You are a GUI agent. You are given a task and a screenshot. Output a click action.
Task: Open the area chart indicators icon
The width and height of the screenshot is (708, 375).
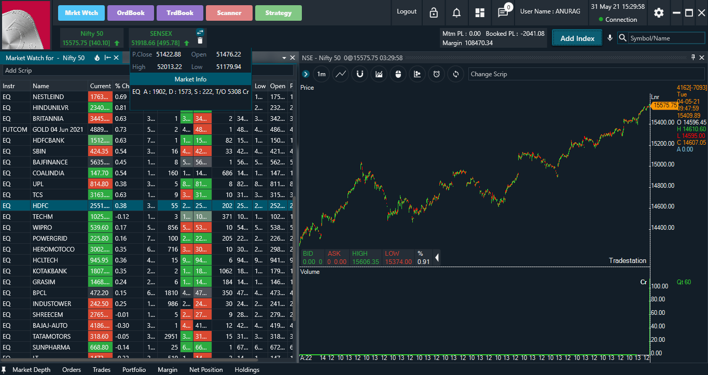pos(379,74)
